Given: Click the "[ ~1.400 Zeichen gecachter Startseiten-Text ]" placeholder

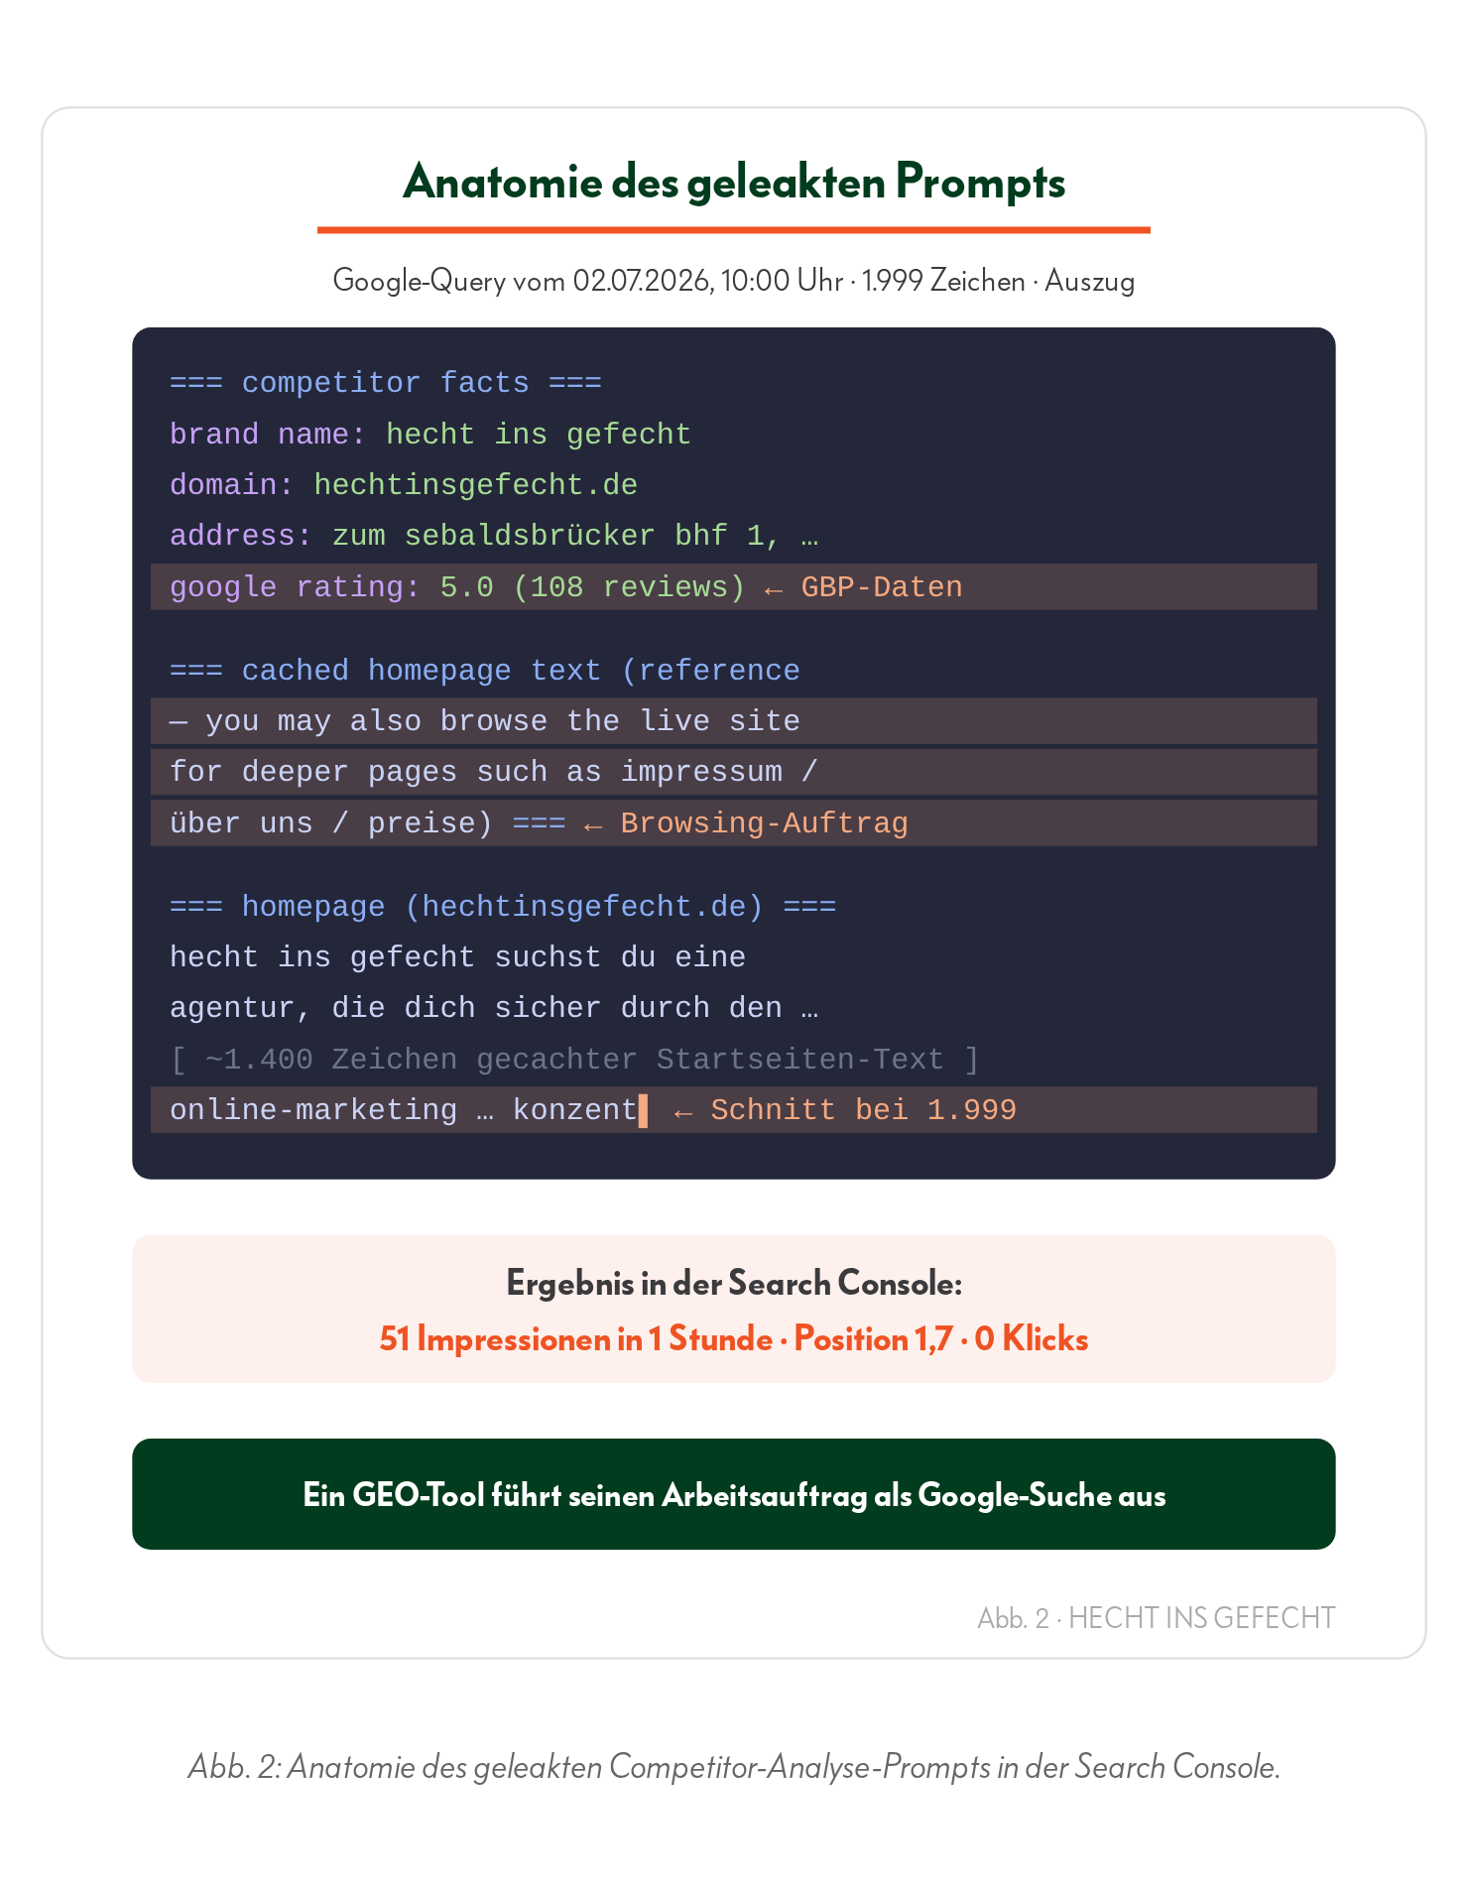Looking at the screenshot, I should coord(575,1060).
